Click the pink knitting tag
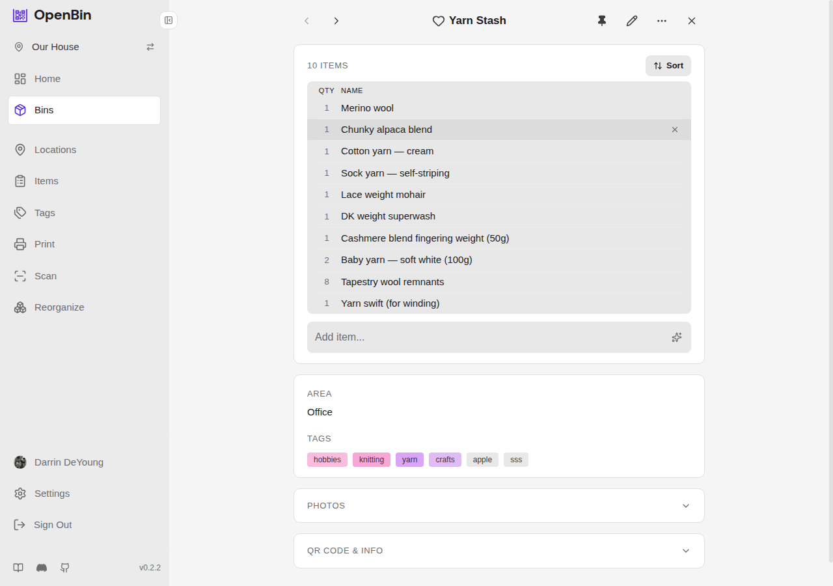The image size is (833, 586). point(372,460)
